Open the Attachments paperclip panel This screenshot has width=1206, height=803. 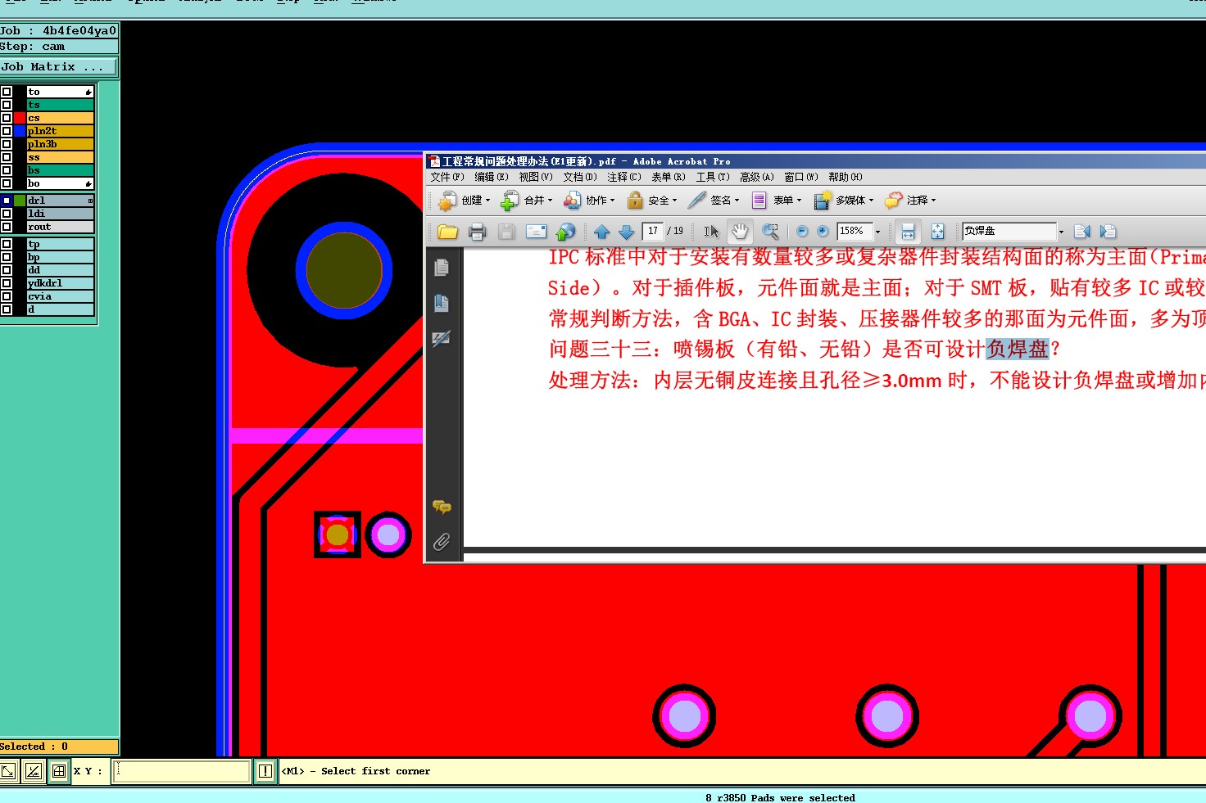click(442, 542)
